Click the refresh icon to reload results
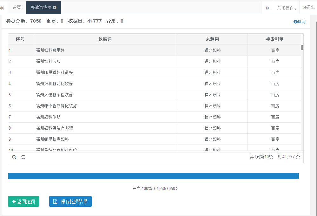This screenshot has width=317, height=216. tap(23, 157)
